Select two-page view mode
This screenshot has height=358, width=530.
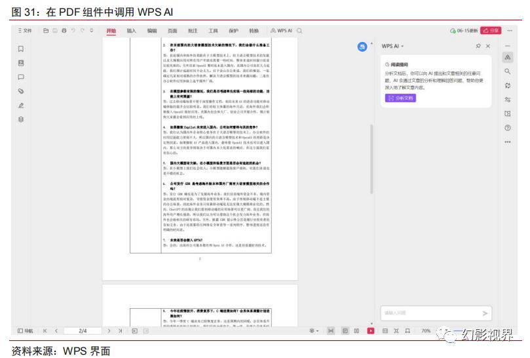[356, 330]
